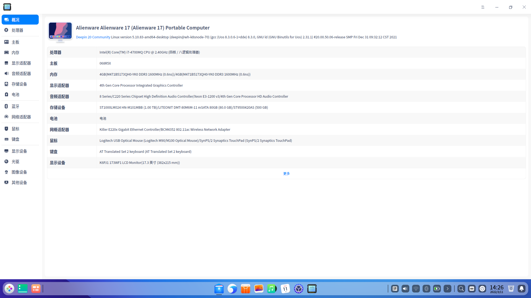
Task: Click the 更多 more link
Action: (286, 174)
